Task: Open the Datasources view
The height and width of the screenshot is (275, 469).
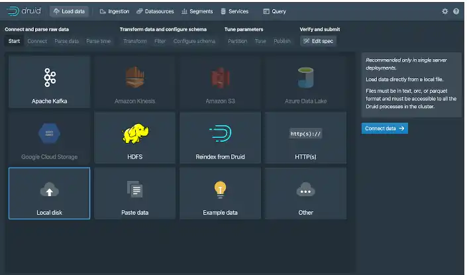Action: point(155,11)
